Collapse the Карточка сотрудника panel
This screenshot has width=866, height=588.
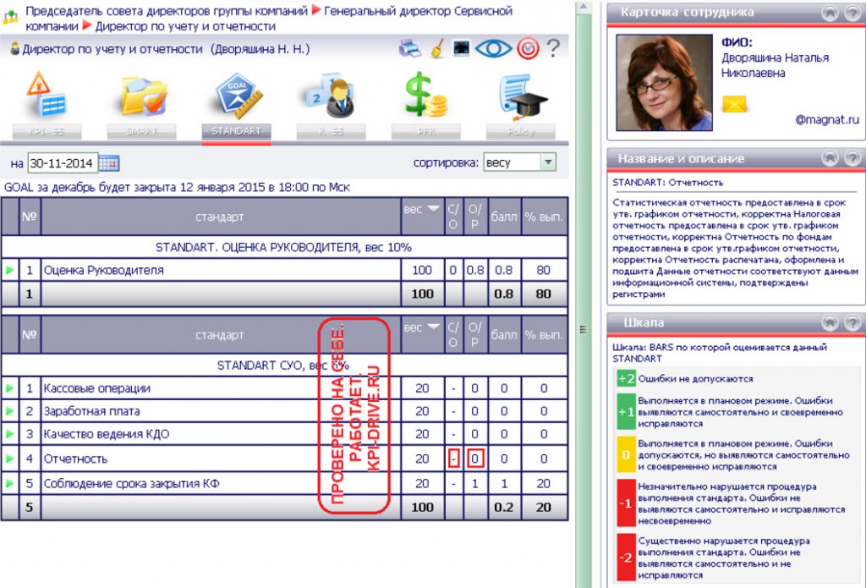tap(830, 13)
